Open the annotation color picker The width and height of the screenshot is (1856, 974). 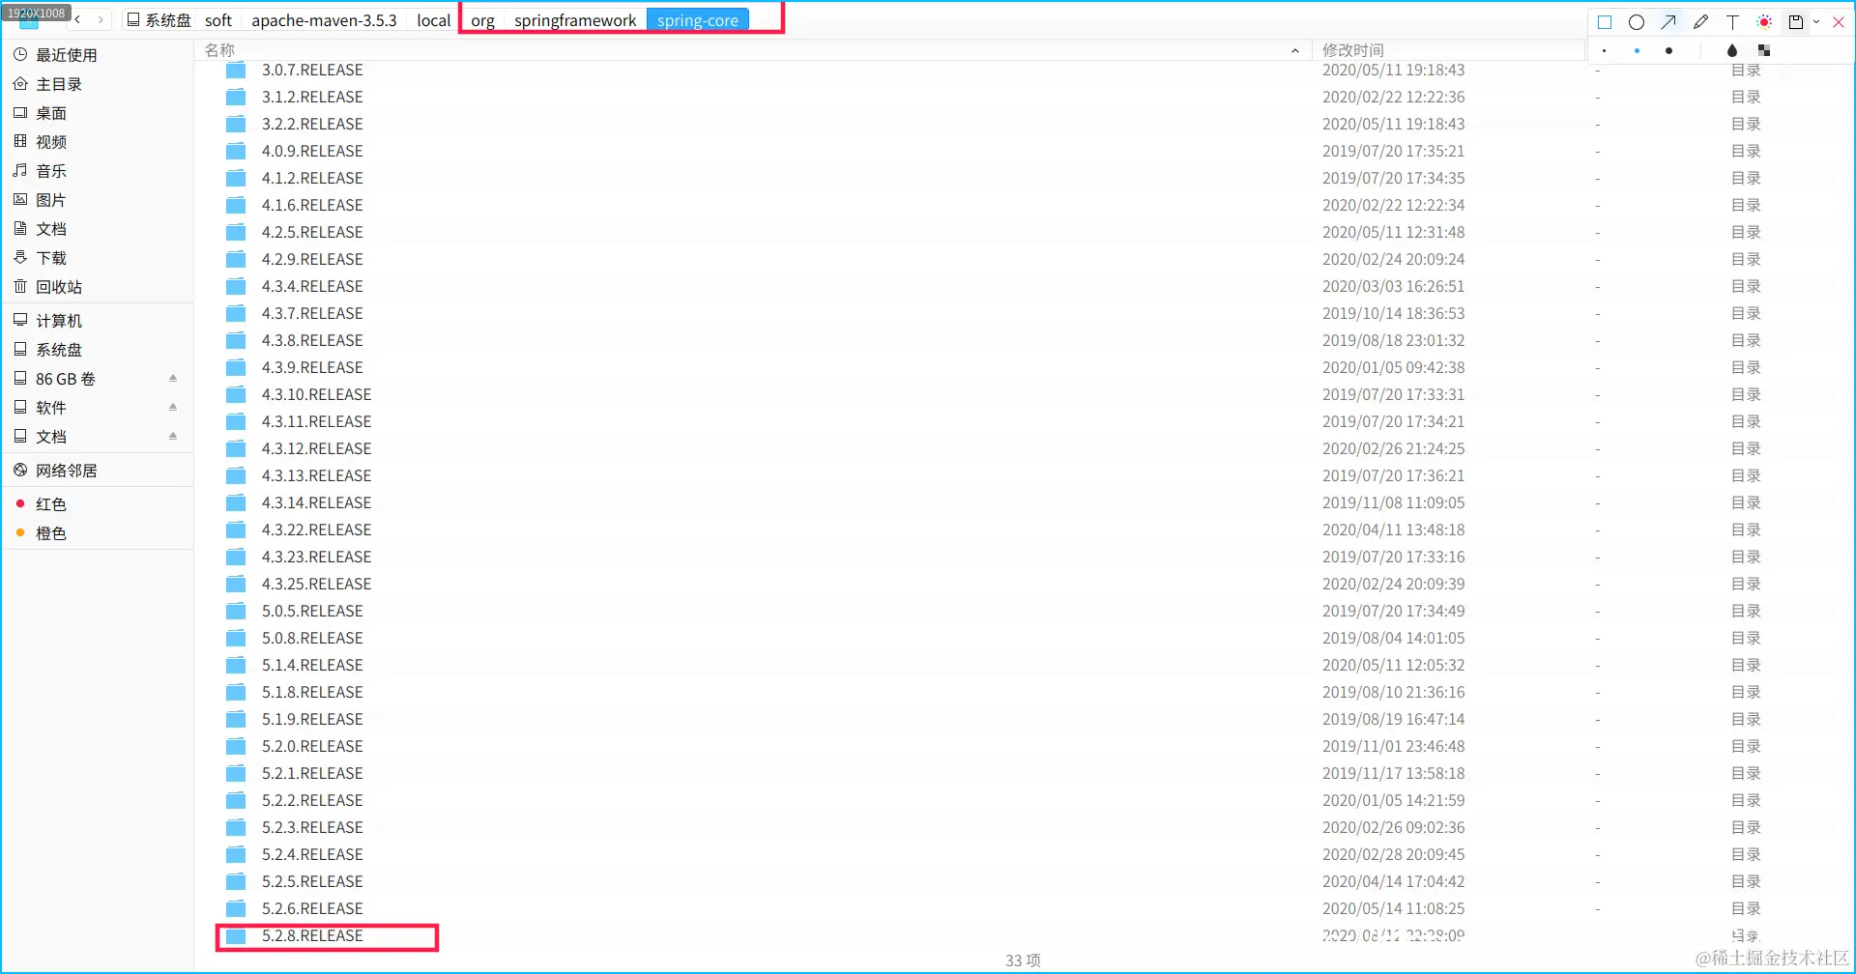click(x=1764, y=21)
